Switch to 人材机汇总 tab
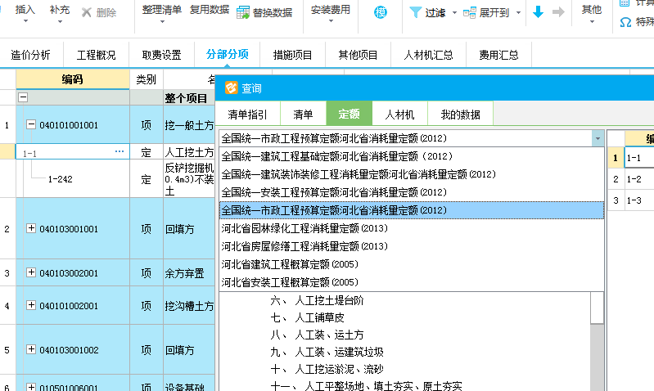Viewport: 654px width, 391px height. point(429,55)
